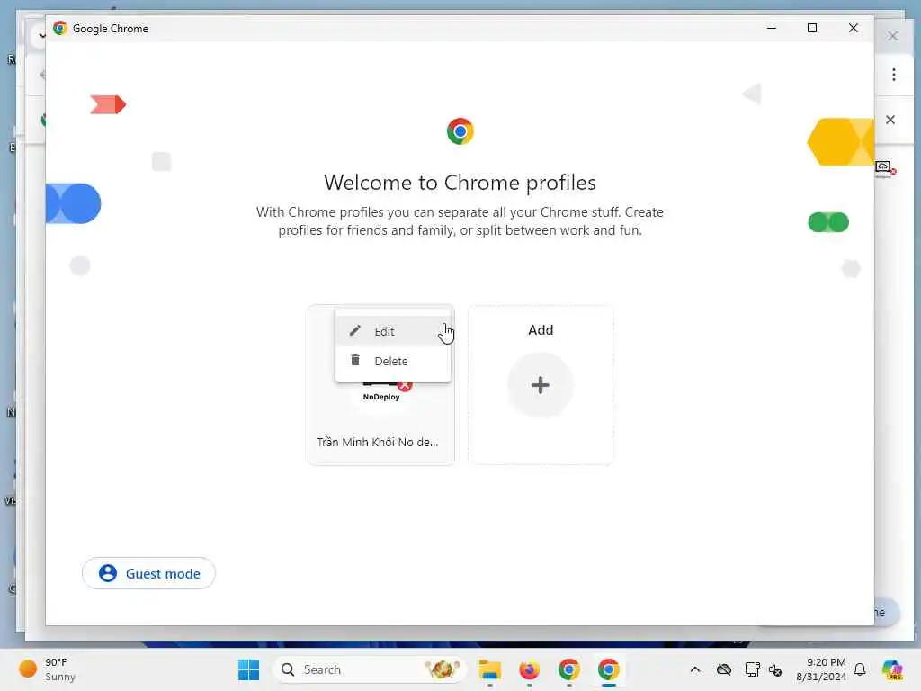Add a new Chrome profile with plus button

click(541, 385)
